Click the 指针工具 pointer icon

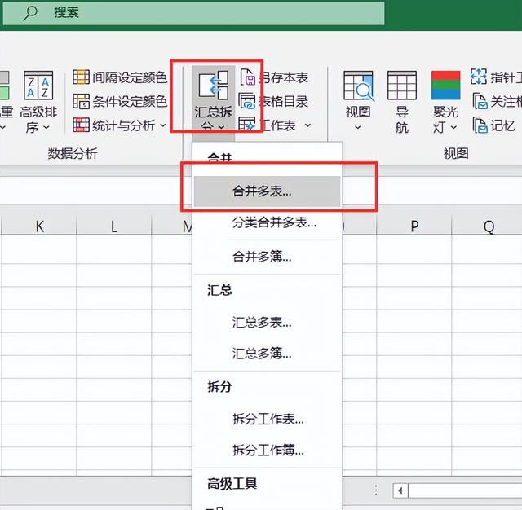click(x=479, y=77)
